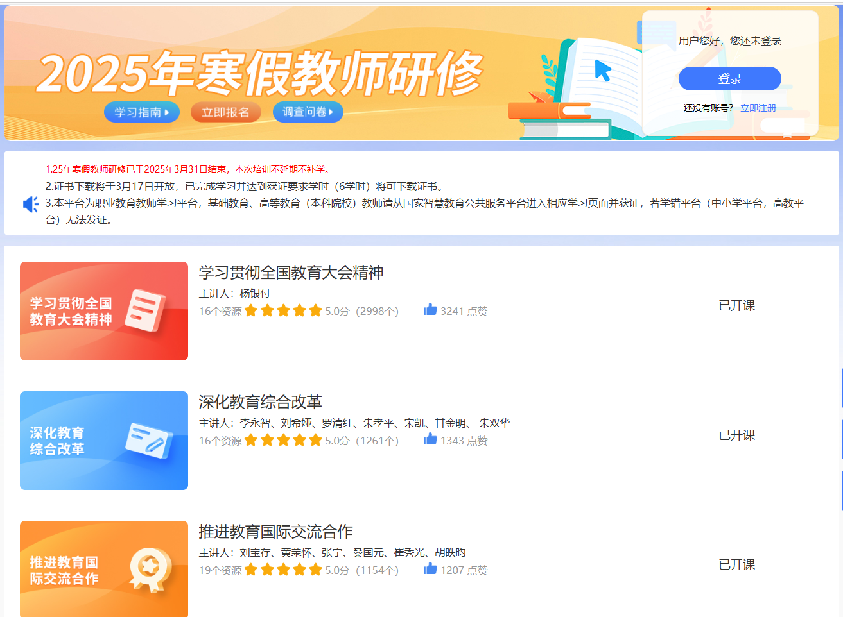Image resolution: width=843 pixels, height=617 pixels.
Task: Open course thumbnail 学习贯彻全国教育大会精神
Action: [104, 311]
